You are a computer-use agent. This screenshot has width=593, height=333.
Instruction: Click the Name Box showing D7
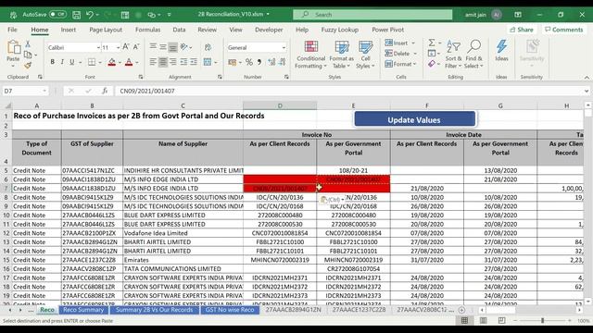(x=22, y=91)
